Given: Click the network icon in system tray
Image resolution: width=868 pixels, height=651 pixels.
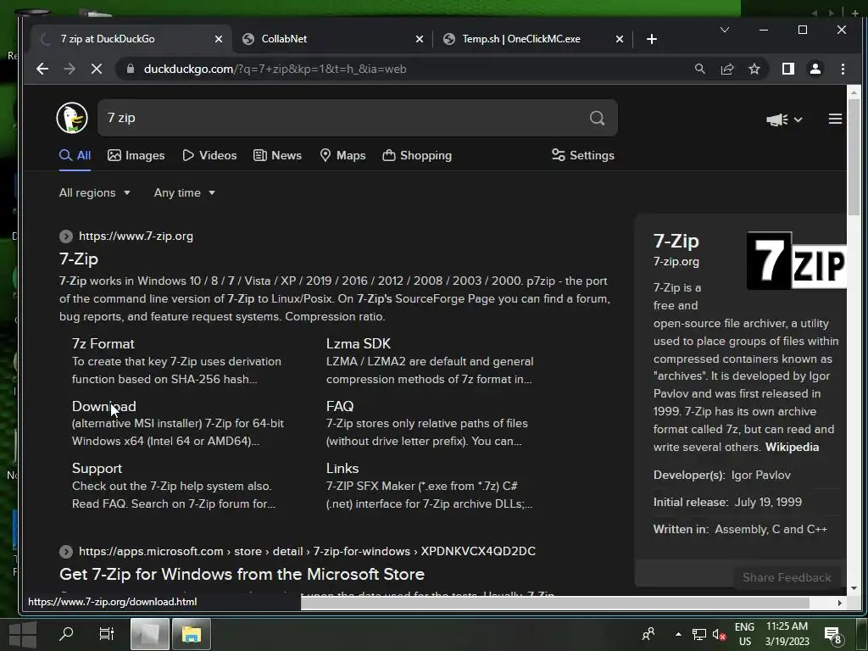Looking at the screenshot, I should pyautogui.click(x=699, y=634).
